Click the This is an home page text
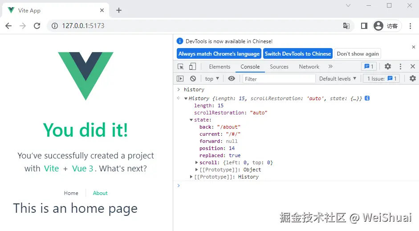Image resolution: width=419 pixels, height=231 pixels. pos(75,209)
